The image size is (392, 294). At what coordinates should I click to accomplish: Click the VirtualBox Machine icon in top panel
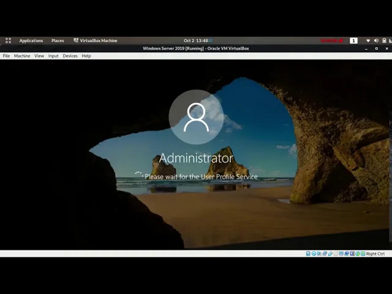click(x=76, y=40)
